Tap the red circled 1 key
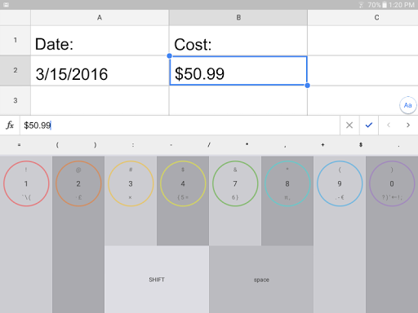 (x=26, y=183)
